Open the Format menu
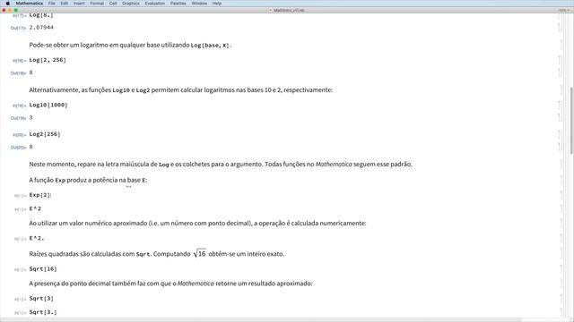574x322 pixels. (97, 4)
